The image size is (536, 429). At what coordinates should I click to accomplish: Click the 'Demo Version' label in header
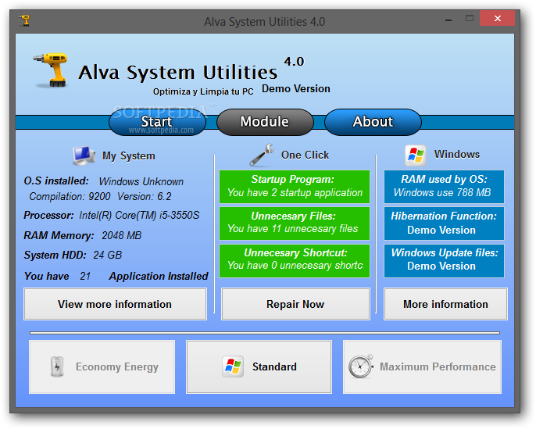pos(296,89)
